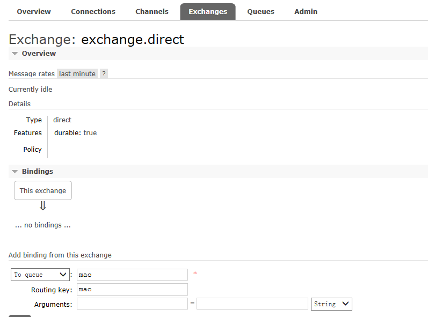The width and height of the screenshot is (428, 317).
Task: Open the String argument type dropdown
Action: [x=331, y=304]
